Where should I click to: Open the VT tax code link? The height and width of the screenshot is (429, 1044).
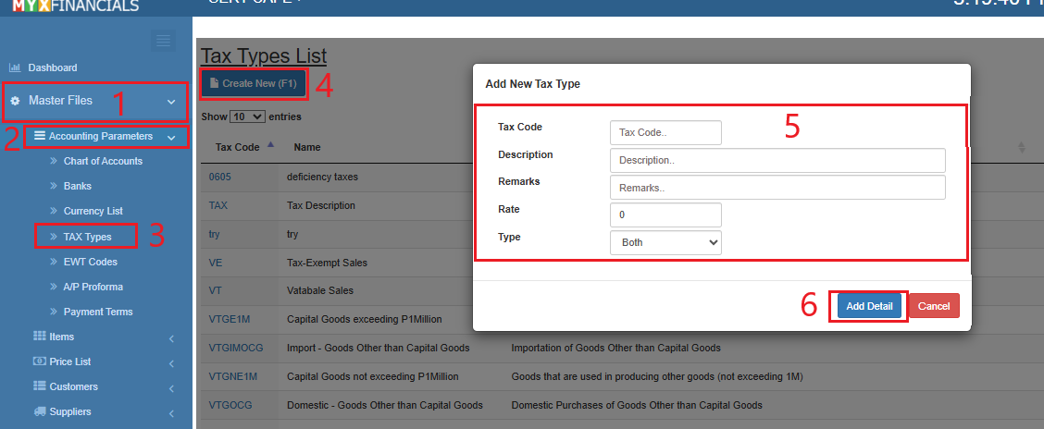coord(215,290)
